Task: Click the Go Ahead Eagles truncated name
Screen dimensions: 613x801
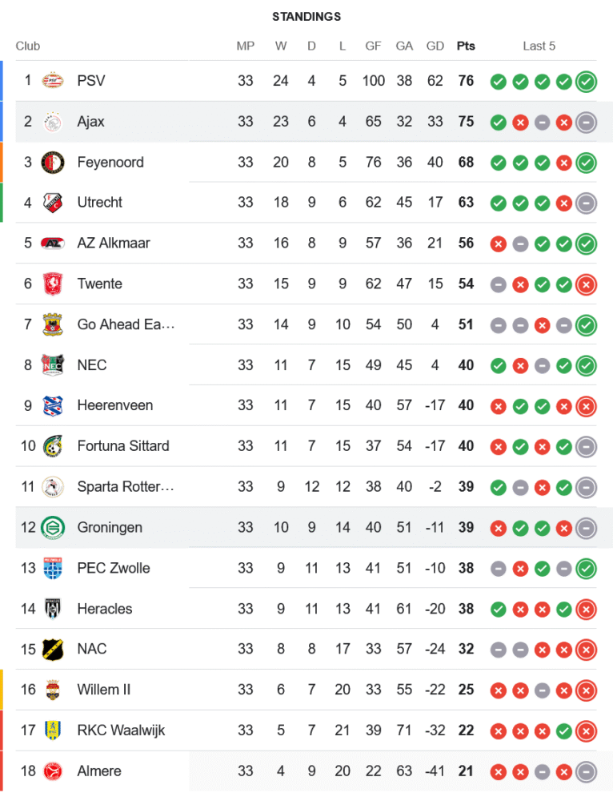Action: [125, 324]
